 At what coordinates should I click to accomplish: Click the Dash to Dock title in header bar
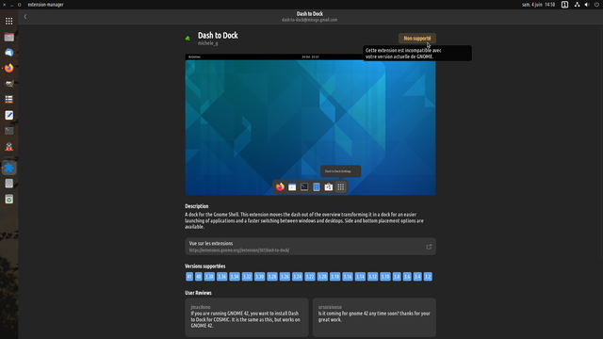(x=310, y=14)
